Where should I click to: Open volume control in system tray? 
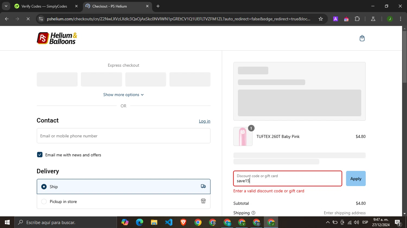pos(357,222)
